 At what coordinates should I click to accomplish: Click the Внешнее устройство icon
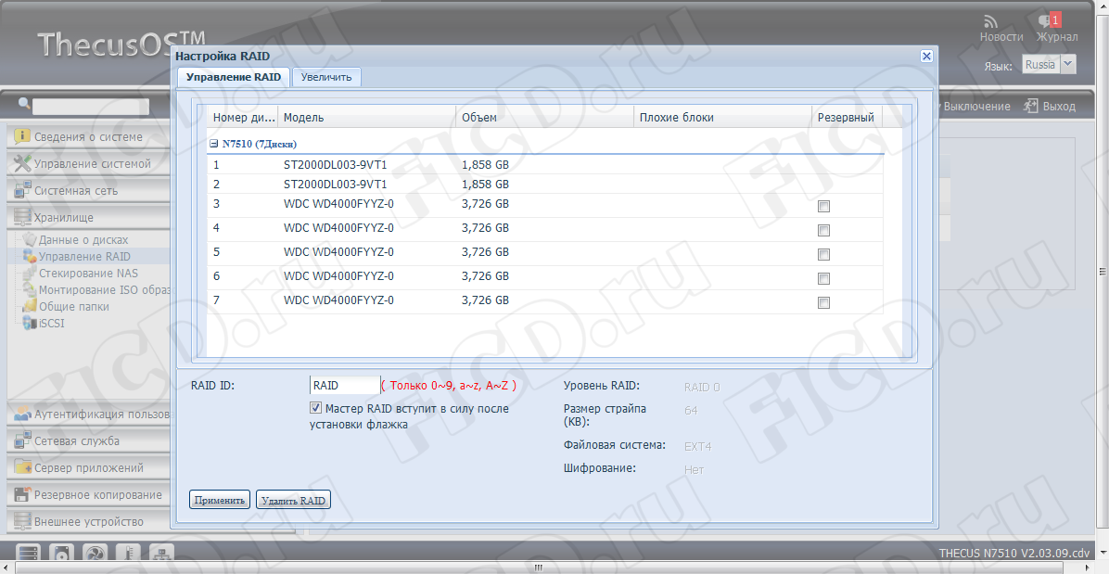22,521
